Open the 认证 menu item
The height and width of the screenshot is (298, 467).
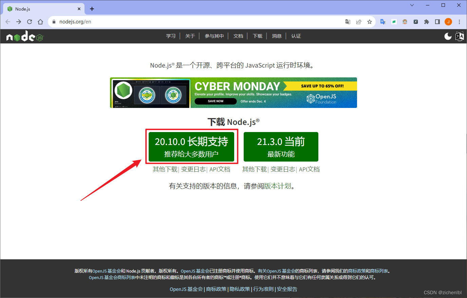296,36
